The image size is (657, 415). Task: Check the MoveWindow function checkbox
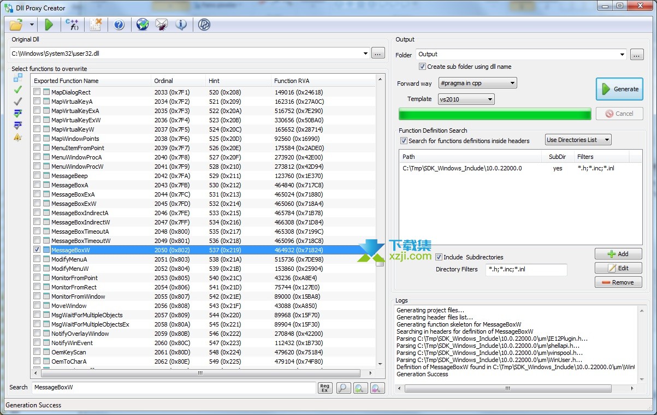point(37,306)
